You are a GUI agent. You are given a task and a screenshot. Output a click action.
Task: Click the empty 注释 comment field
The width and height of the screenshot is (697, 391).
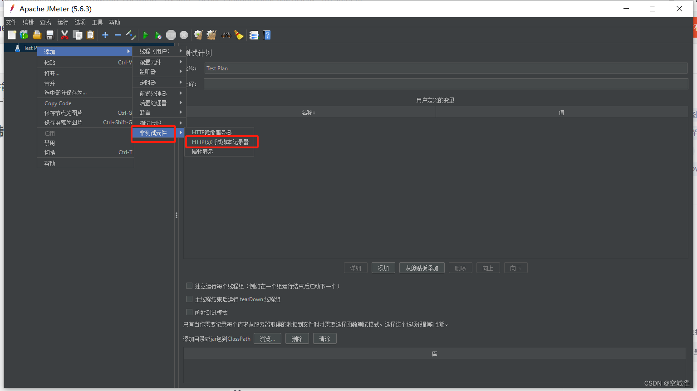click(x=446, y=84)
